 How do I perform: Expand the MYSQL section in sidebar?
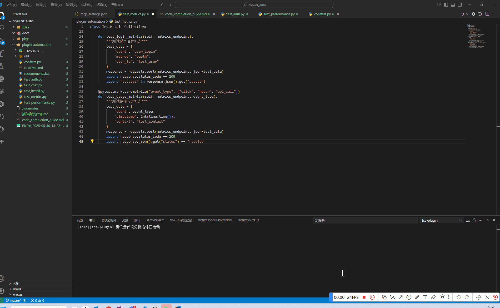click(17, 295)
